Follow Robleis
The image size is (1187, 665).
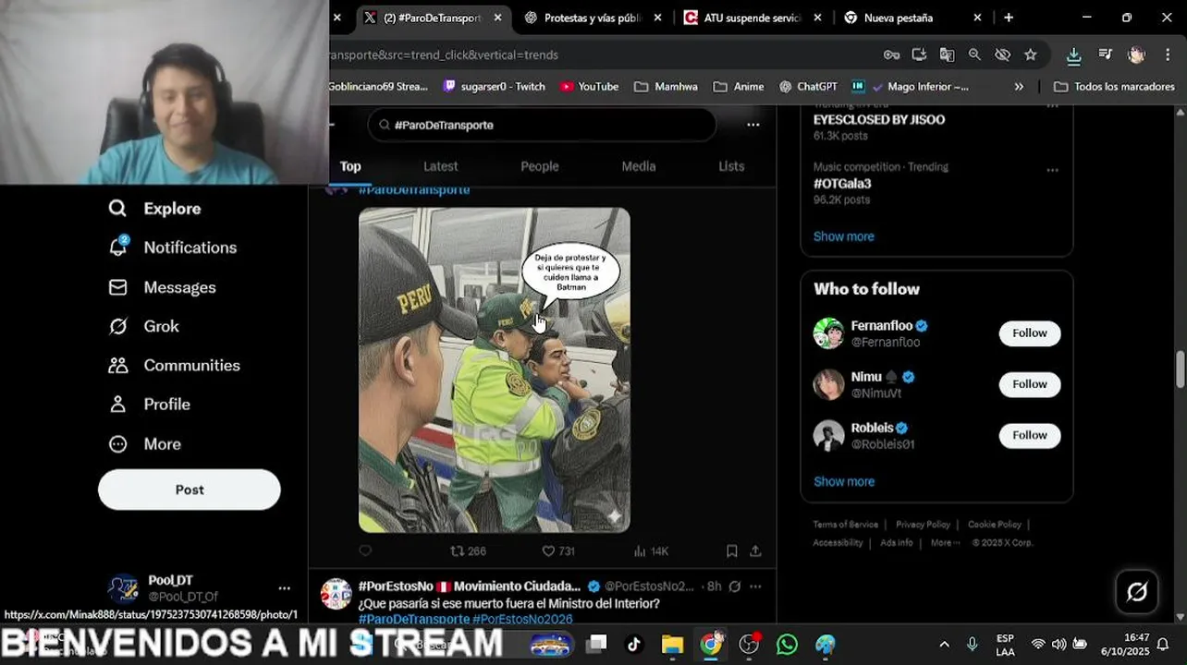click(1030, 435)
